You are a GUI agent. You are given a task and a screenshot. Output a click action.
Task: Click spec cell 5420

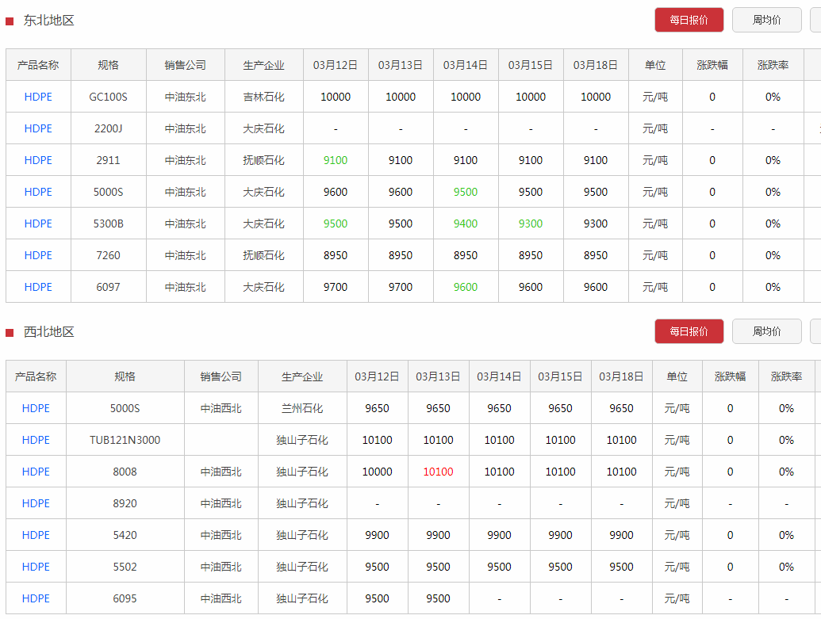125,535
